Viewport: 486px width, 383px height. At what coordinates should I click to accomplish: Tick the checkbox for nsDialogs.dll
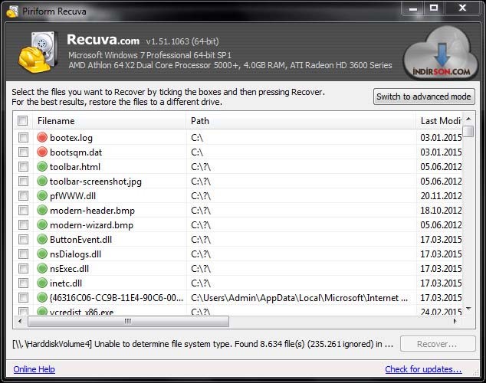click(x=23, y=254)
